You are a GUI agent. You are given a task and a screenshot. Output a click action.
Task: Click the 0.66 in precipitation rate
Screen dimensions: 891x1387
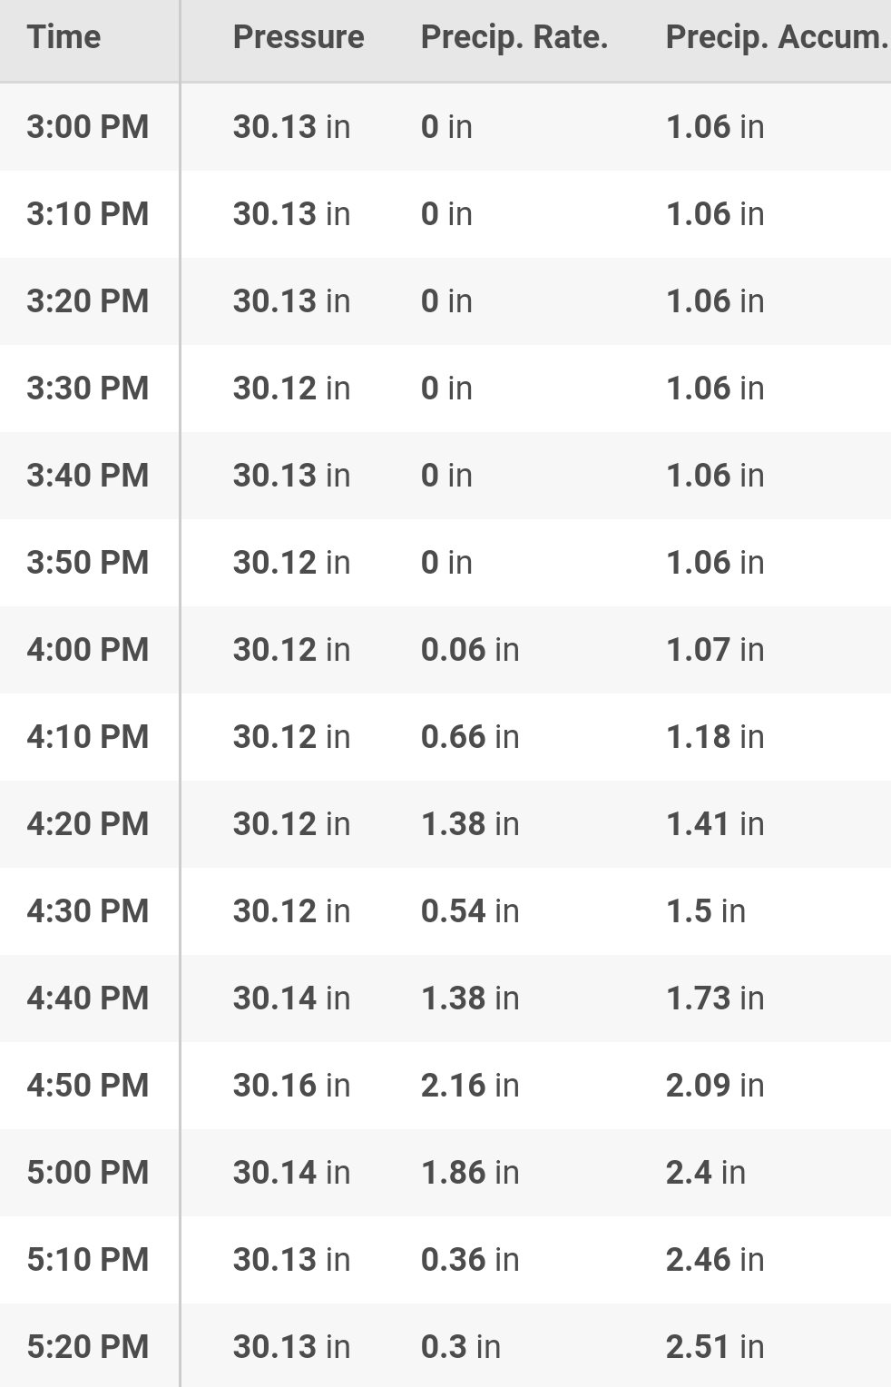click(470, 736)
